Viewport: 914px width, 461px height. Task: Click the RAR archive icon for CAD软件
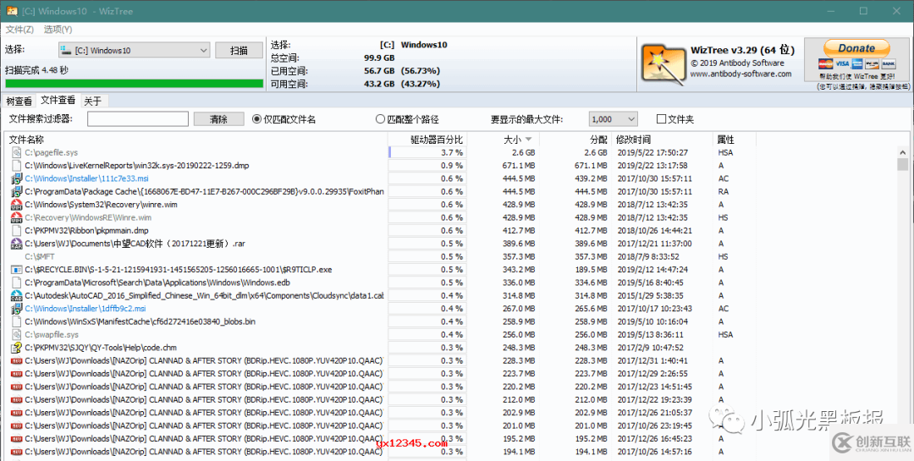[x=16, y=244]
